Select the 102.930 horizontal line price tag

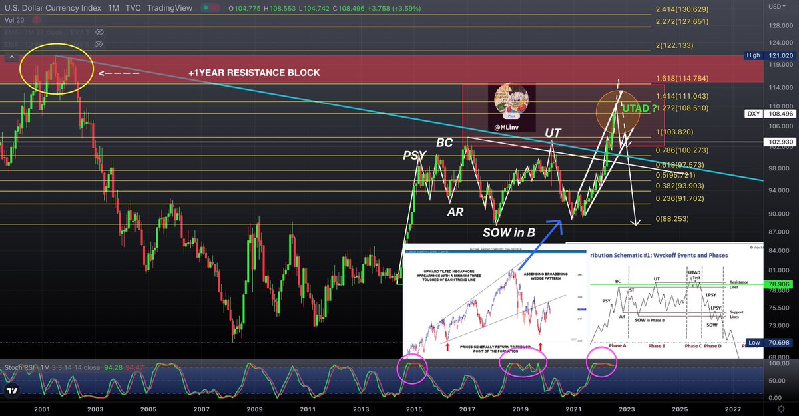[x=781, y=142]
